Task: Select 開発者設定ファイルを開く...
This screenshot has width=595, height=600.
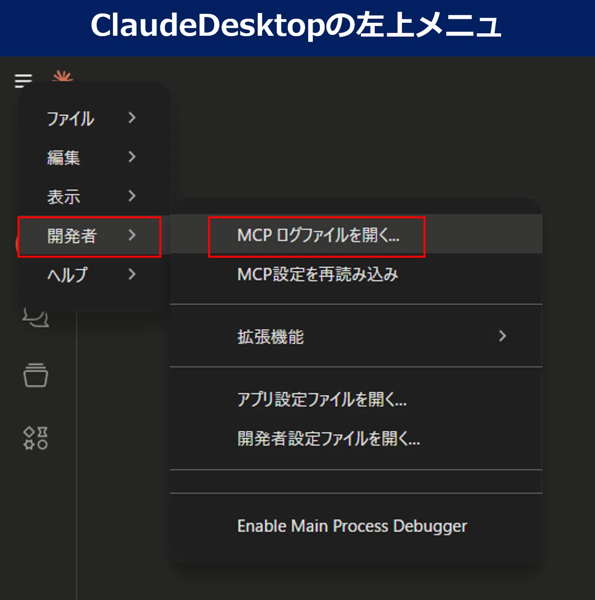Action: click(356, 438)
